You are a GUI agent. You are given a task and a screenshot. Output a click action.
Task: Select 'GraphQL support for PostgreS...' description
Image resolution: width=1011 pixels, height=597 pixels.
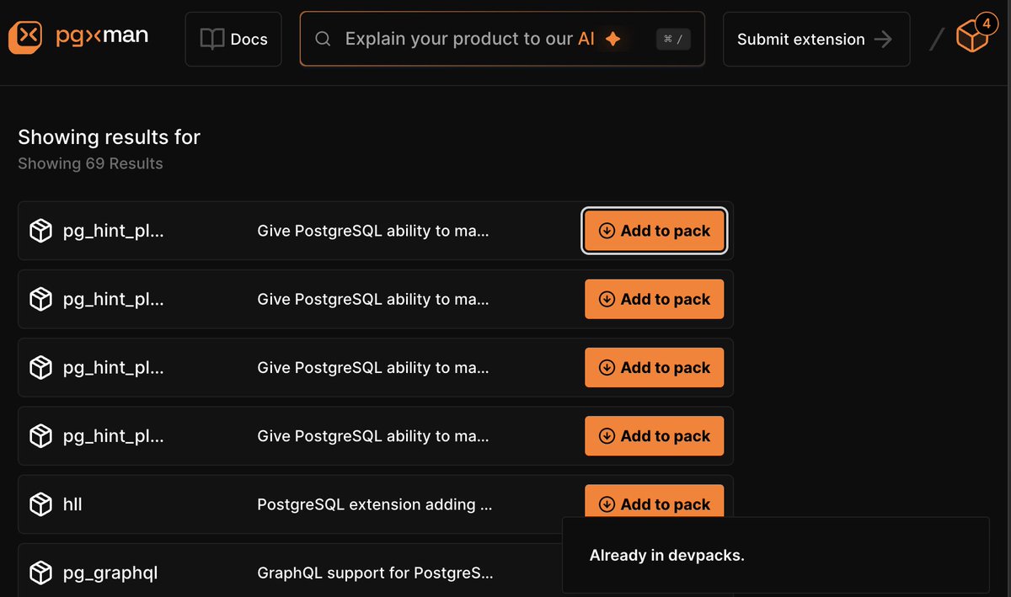pyautogui.click(x=375, y=573)
